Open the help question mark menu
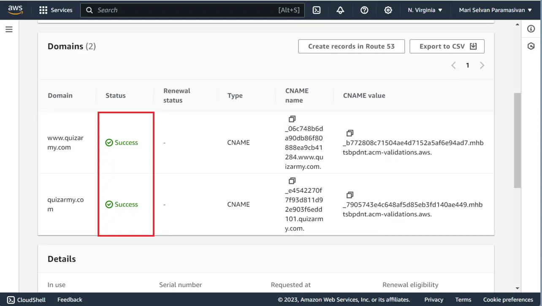Image resolution: width=542 pixels, height=306 pixels. 364,10
